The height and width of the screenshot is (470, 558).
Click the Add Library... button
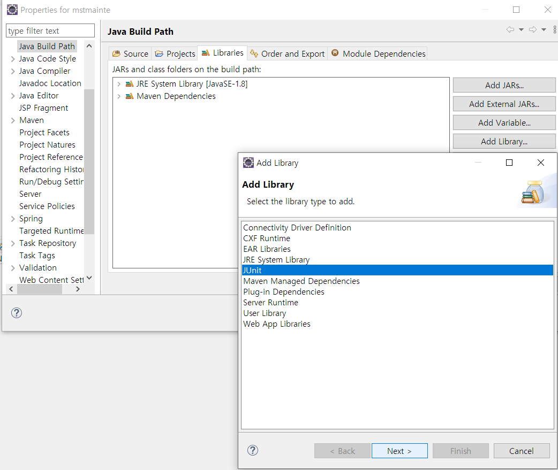coord(504,141)
